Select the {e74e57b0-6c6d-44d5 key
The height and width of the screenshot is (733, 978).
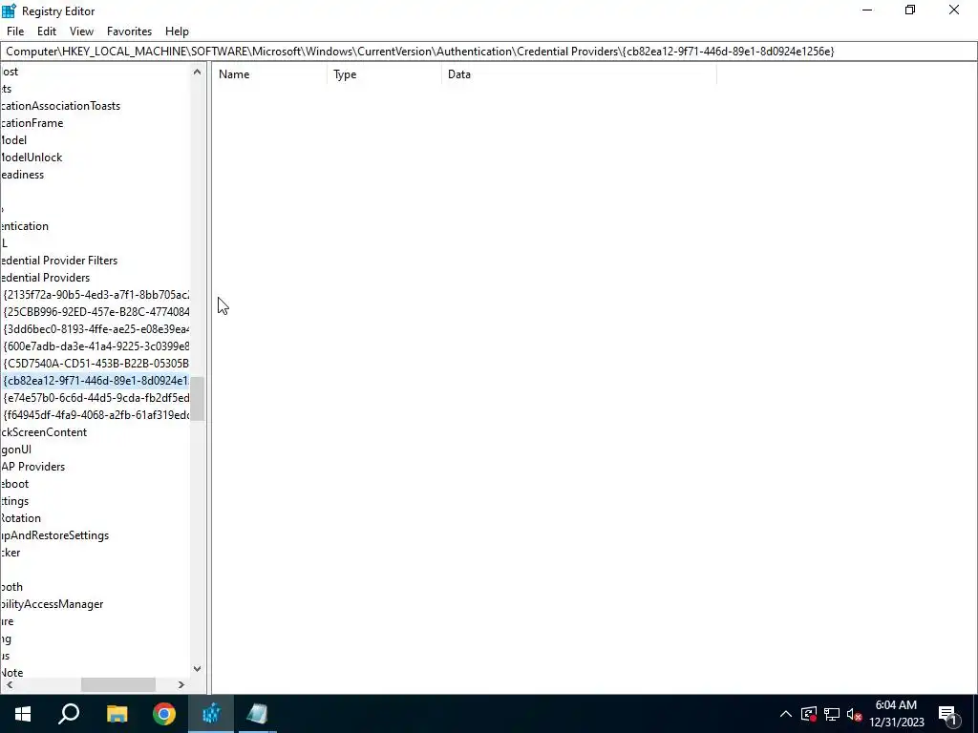(x=96, y=398)
